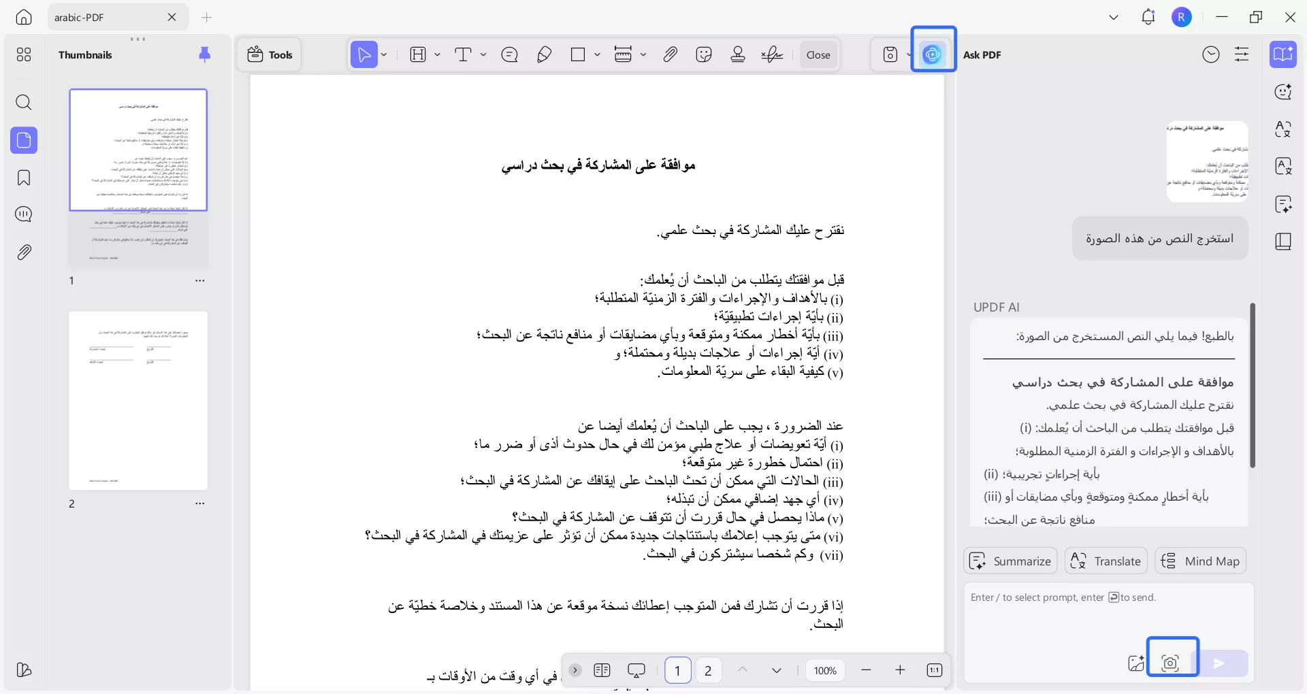Open the signature tool
The image size is (1307, 694).
click(771, 54)
